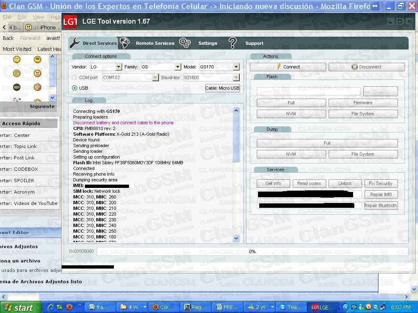The width and height of the screenshot is (418, 313).
Task: Click the Siguiente link in Firefox
Action: pyautogui.click(x=42, y=106)
